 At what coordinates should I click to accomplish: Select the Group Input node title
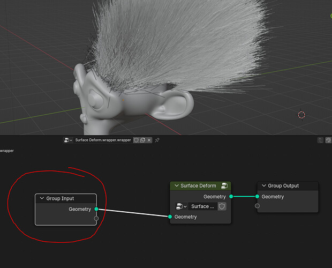pyautogui.click(x=60, y=198)
